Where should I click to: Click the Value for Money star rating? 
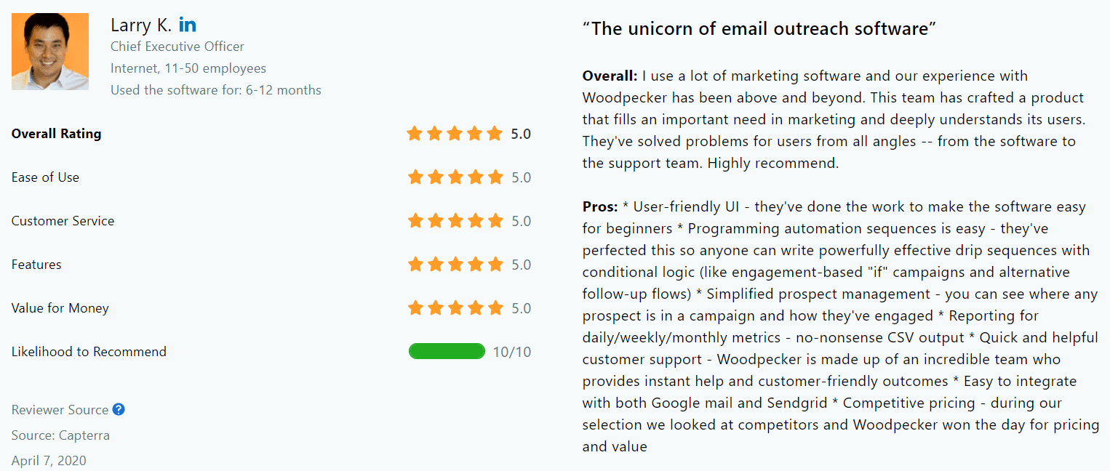(x=455, y=308)
